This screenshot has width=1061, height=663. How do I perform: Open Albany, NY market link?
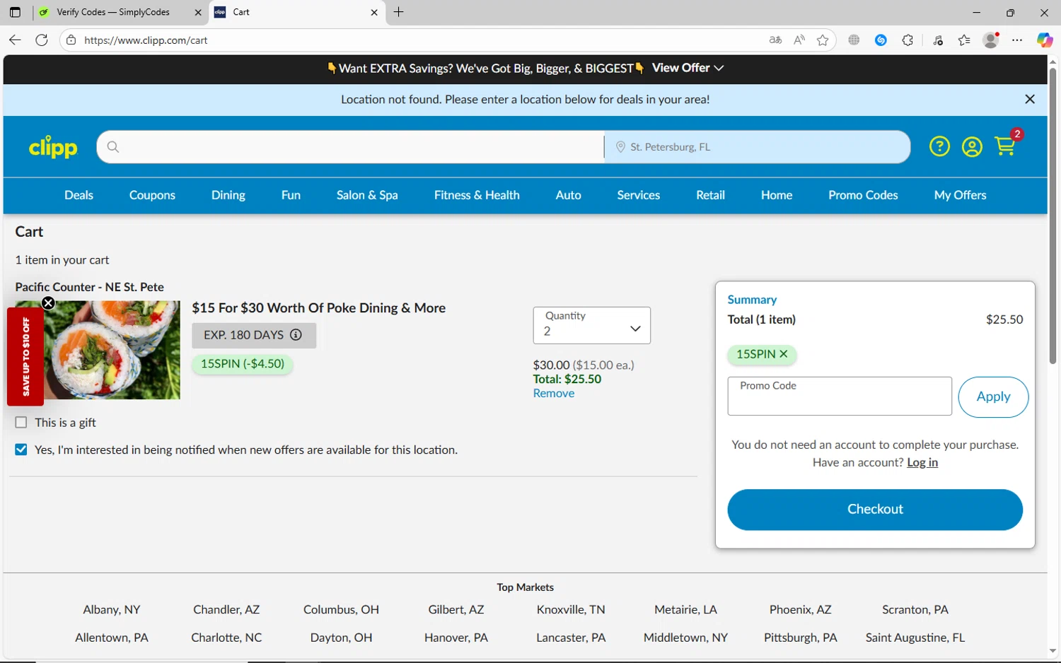click(x=112, y=610)
